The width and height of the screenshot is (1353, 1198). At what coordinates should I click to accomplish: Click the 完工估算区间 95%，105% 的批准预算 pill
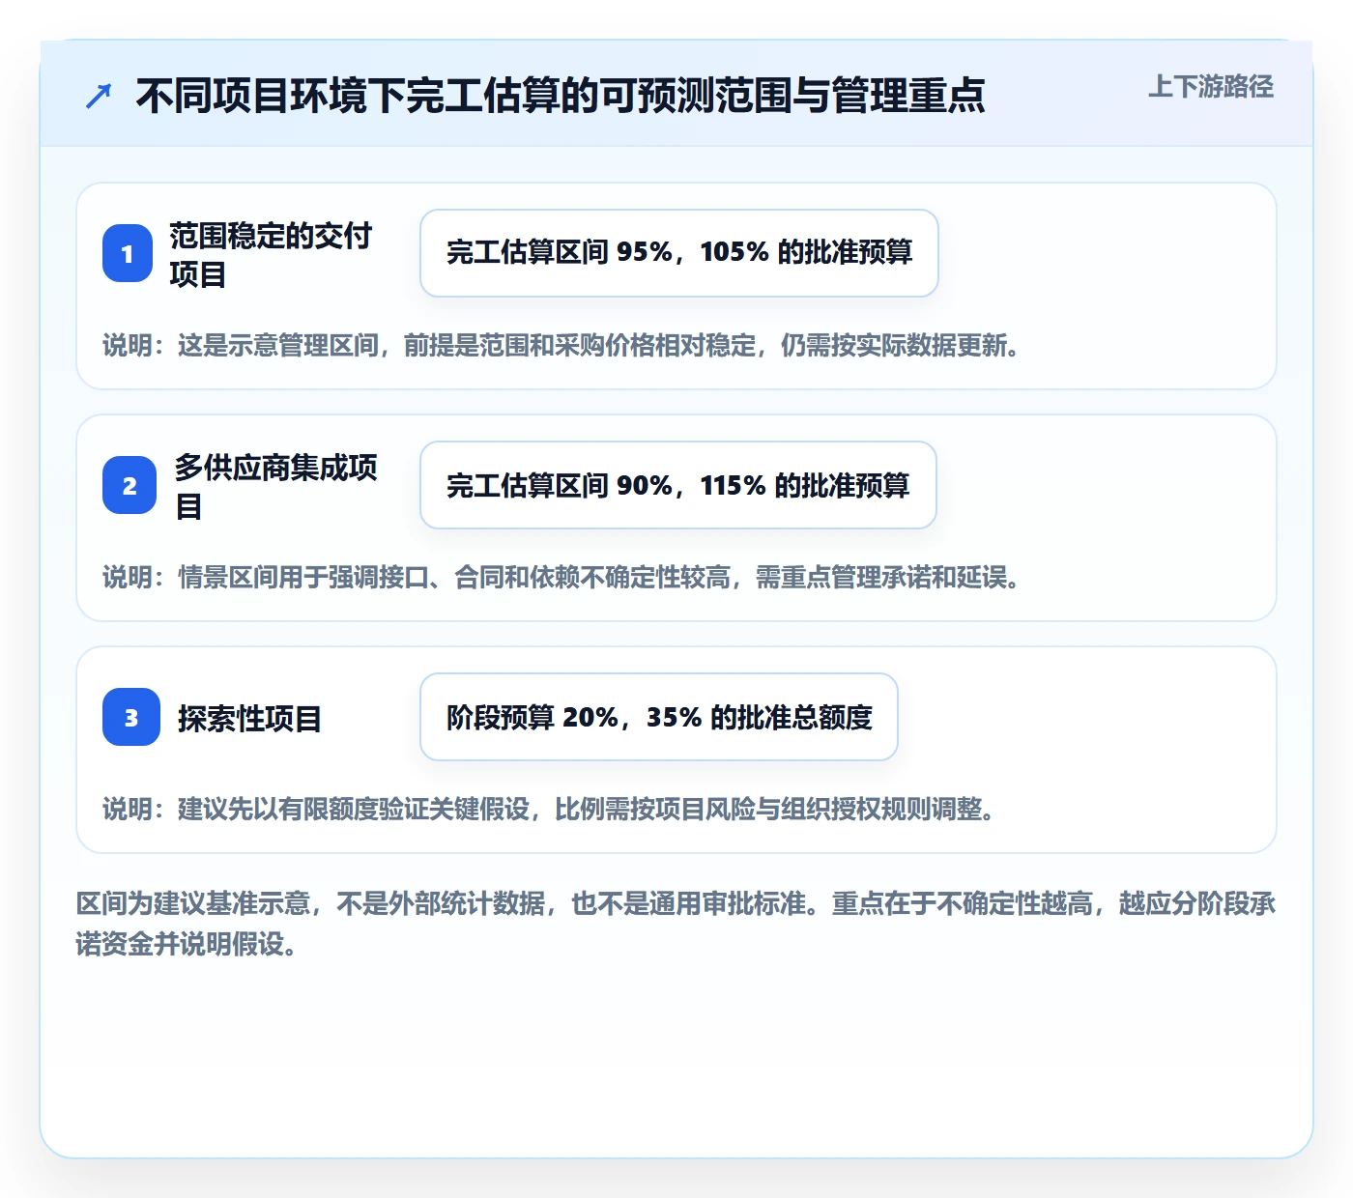point(679,253)
